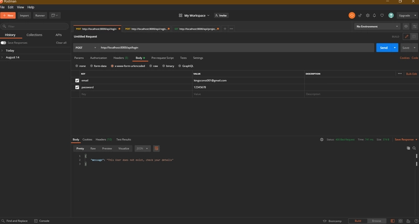Screen dimensions: 419x224
Task: Select the pencil build mode icon
Action: 407,37
